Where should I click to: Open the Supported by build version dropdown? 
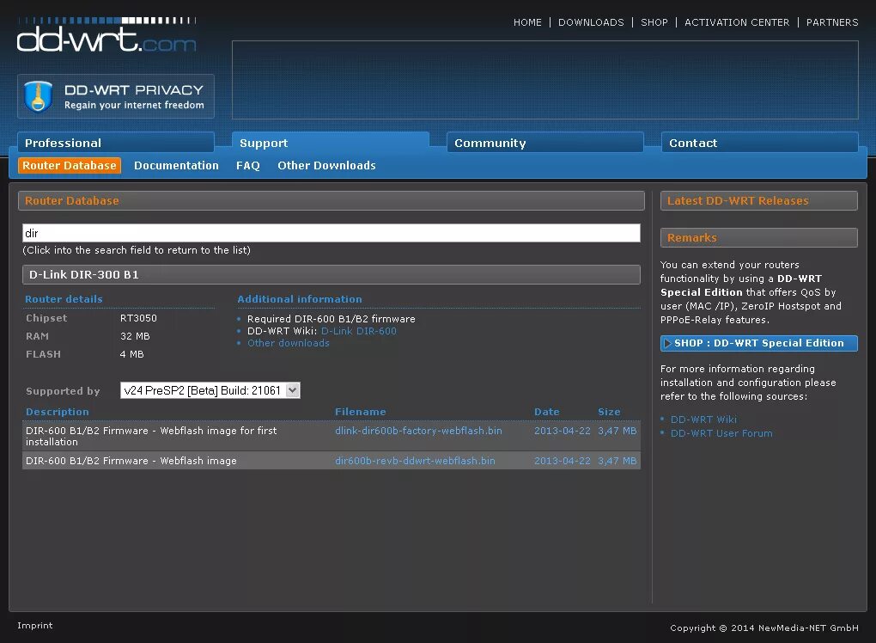(210, 390)
